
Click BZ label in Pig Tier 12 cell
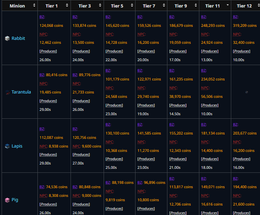236,179
